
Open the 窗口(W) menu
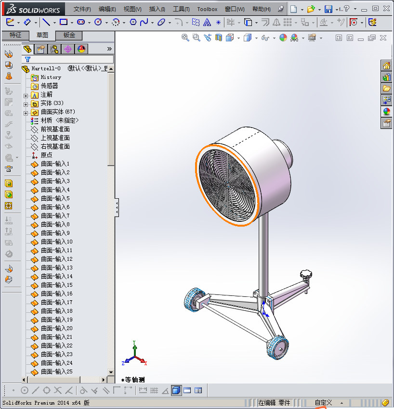tap(235, 9)
